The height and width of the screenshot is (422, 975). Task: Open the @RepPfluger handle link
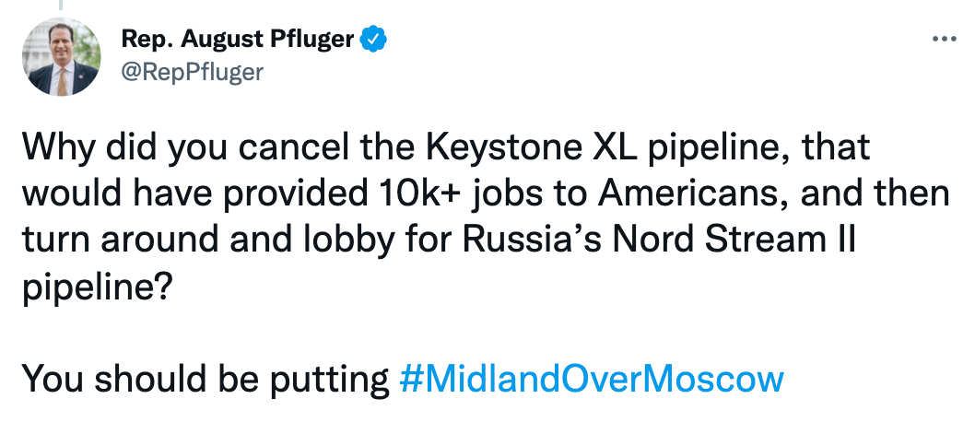click(x=192, y=73)
